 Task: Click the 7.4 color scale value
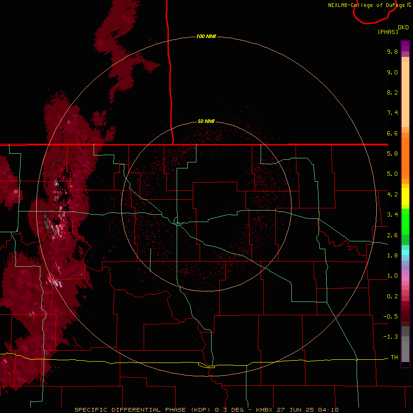pos(392,113)
